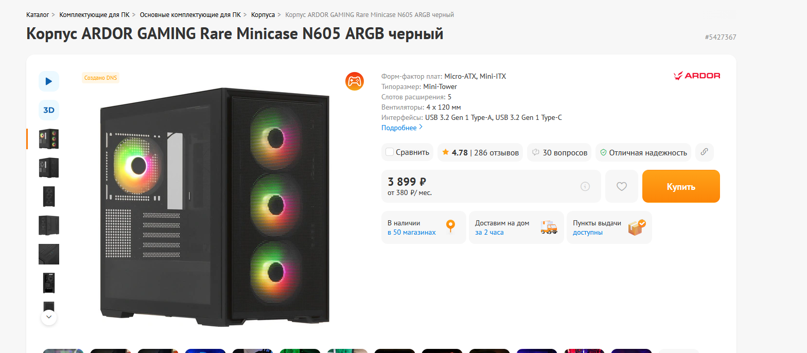Click the orange gamepad gaming icon

[354, 81]
